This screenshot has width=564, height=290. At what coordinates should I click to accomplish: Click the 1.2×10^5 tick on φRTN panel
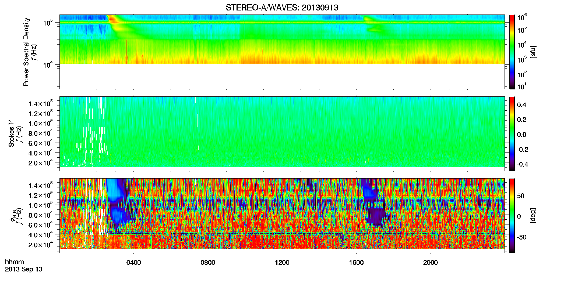[41, 195]
